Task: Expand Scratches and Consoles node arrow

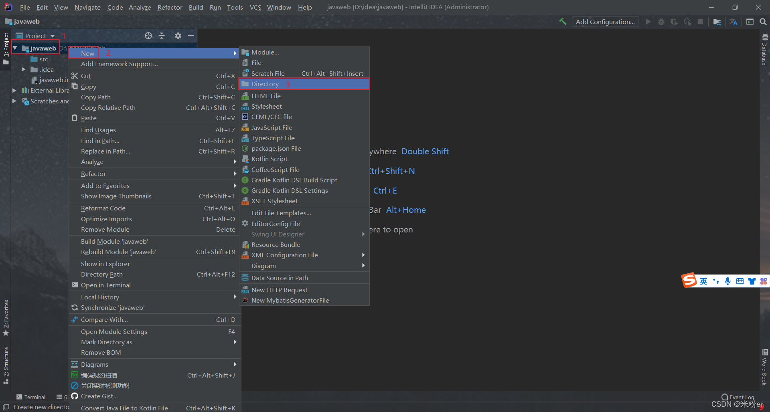Action: [x=14, y=101]
